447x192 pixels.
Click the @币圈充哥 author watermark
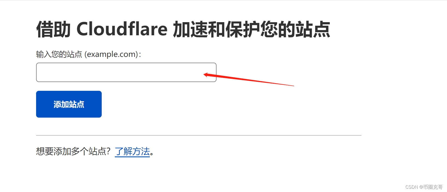(x=431, y=187)
